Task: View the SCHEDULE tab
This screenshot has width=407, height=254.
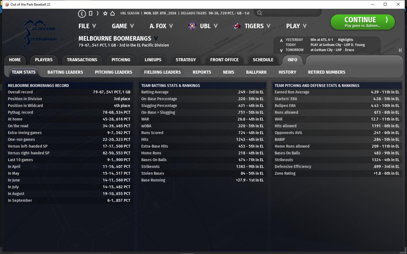Action: [263, 60]
